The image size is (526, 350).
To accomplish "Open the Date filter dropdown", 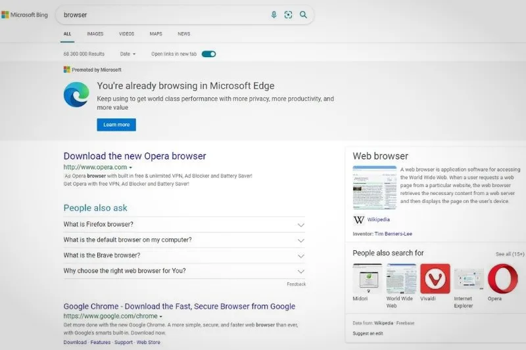I will (x=128, y=54).
